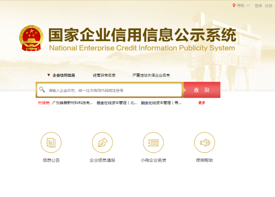This screenshot has height=197, width=275.
Task: Open the 小微企业名录 list icon
Action: click(153, 142)
